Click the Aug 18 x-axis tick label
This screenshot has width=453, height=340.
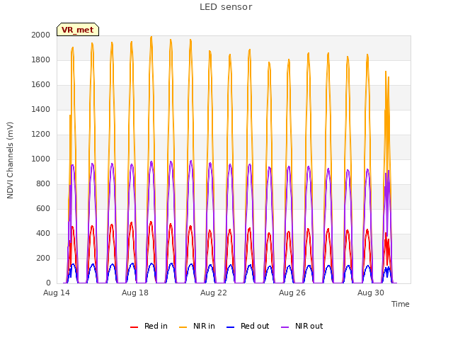(135, 293)
